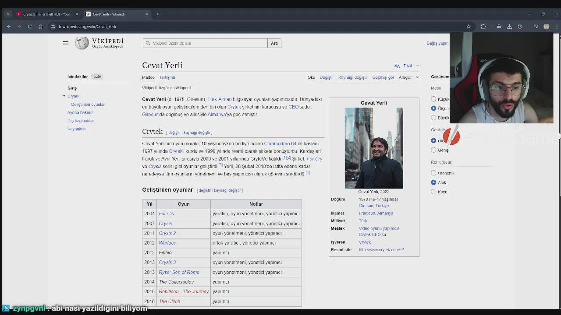Go forward with the browser forward arrow
Image resolution: width=561 pixels, height=315 pixels.
pyautogui.click(x=19, y=27)
